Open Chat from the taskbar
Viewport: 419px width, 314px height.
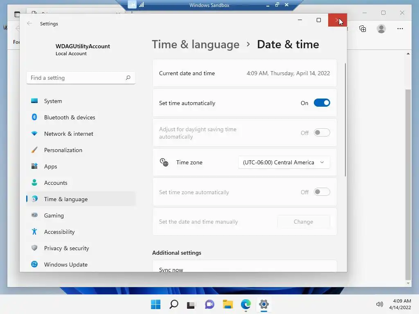(209, 304)
